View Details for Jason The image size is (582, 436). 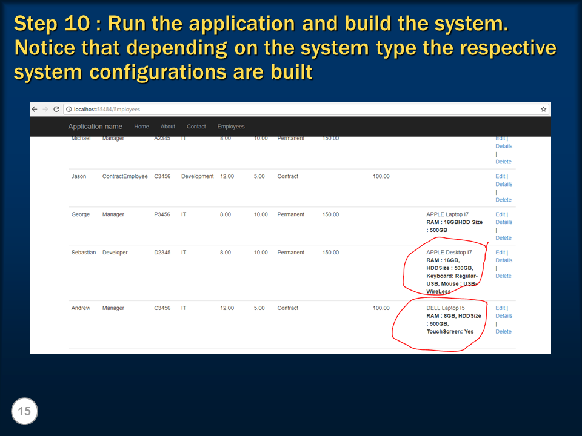pyautogui.click(x=504, y=183)
